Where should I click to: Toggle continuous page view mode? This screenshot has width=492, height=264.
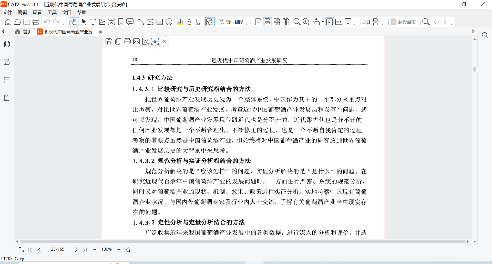(x=268, y=22)
